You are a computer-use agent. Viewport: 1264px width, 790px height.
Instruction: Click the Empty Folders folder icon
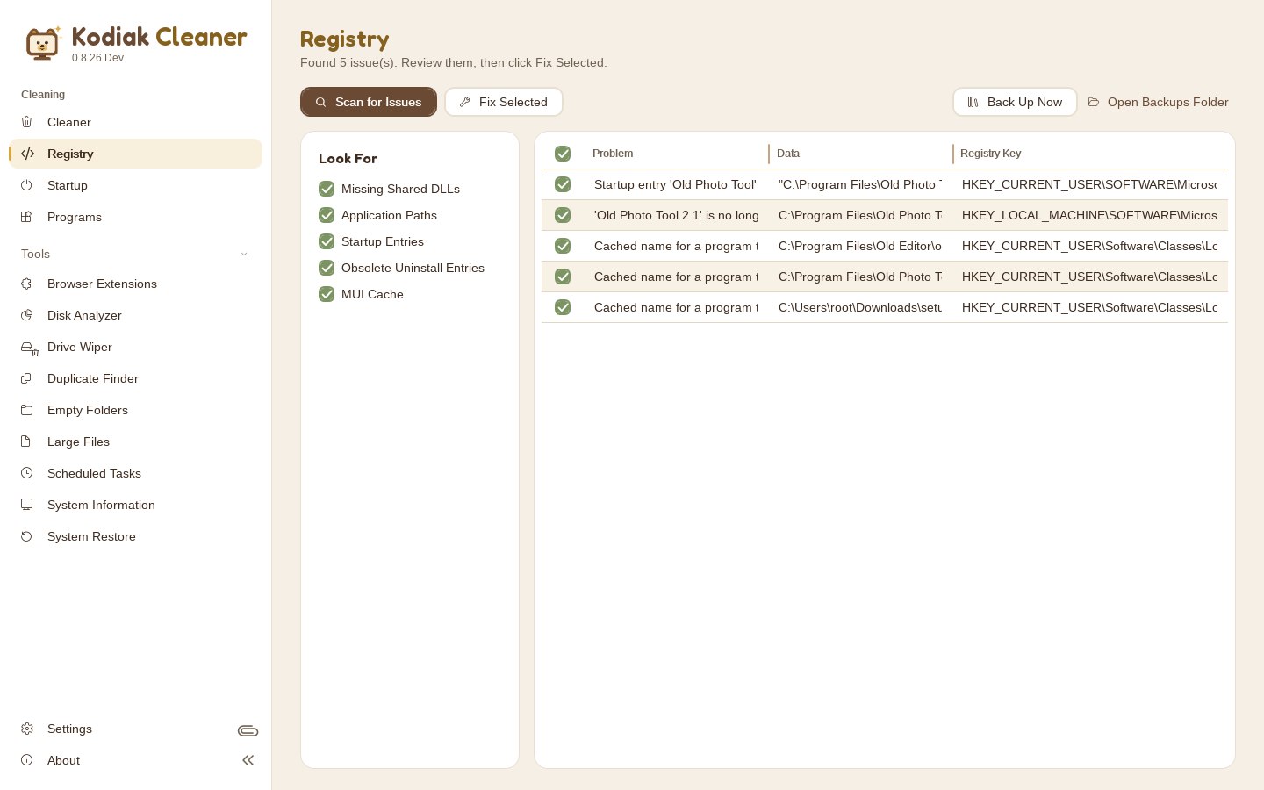tap(27, 410)
